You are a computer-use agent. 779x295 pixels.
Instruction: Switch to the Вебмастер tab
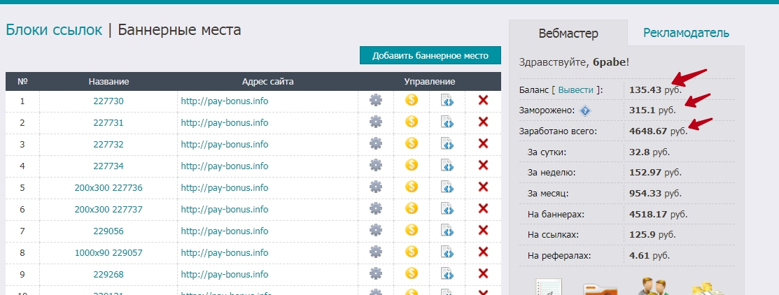[568, 34]
